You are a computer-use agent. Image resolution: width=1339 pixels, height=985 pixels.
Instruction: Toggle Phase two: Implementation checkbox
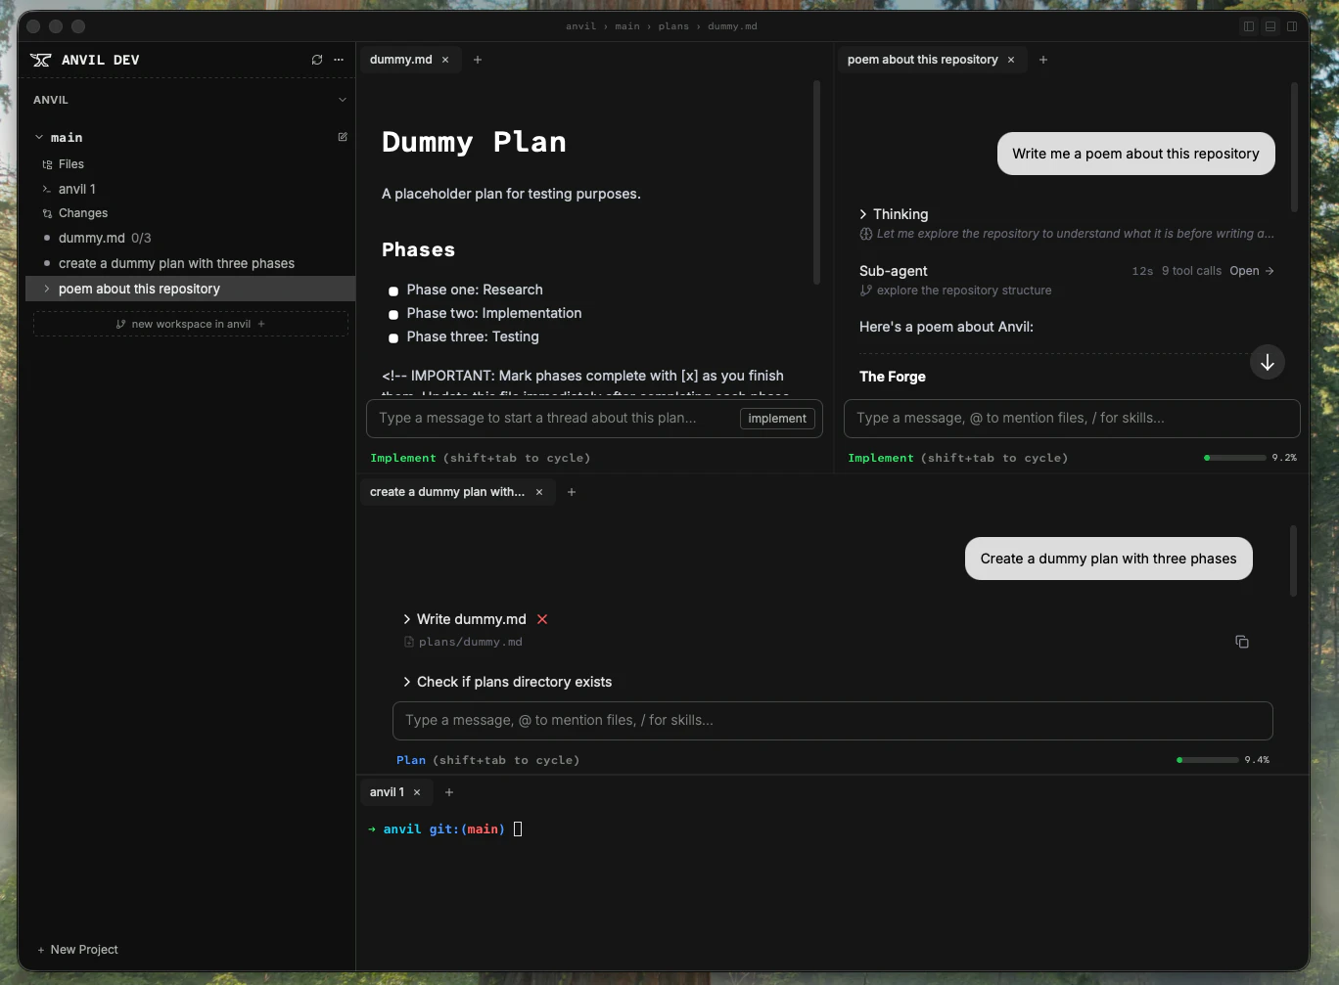click(x=393, y=314)
